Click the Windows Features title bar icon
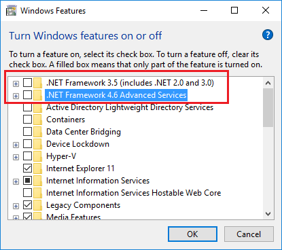The width and height of the screenshot is (282, 250). [11, 11]
